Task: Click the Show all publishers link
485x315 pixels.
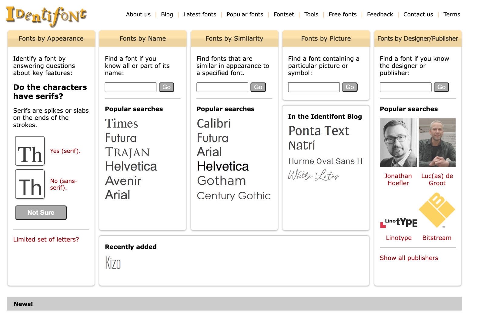Action: tap(409, 258)
